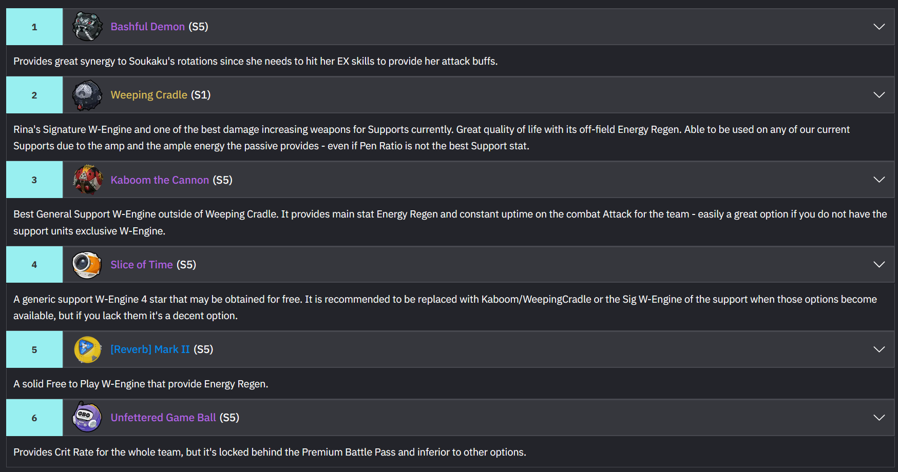Viewport: 898px width, 472px height.
Task: Open the Bashful Demon link
Action: [148, 27]
